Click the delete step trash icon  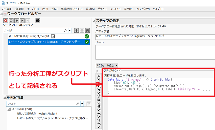click(87, 30)
